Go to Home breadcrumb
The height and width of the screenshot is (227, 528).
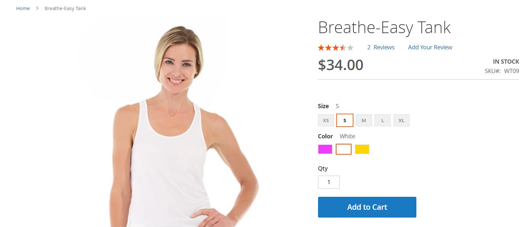tap(23, 8)
